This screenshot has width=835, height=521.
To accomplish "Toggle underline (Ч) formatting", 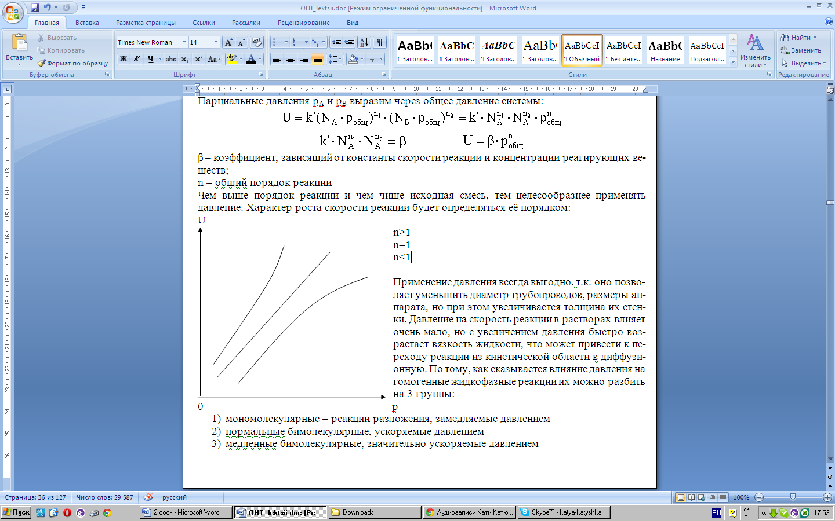I will 150,59.
